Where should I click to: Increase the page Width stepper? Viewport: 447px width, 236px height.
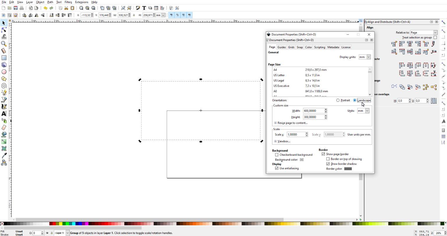pos(326,109)
